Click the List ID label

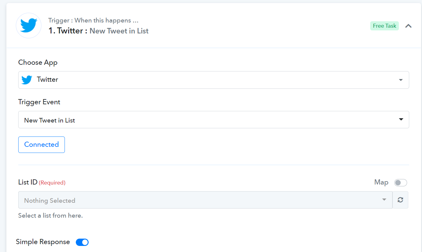(x=28, y=182)
